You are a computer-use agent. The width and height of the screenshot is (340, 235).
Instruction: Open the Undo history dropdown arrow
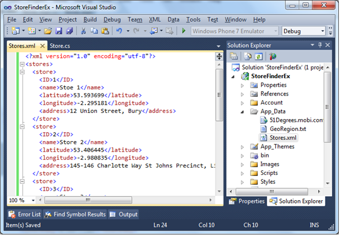(128, 31)
